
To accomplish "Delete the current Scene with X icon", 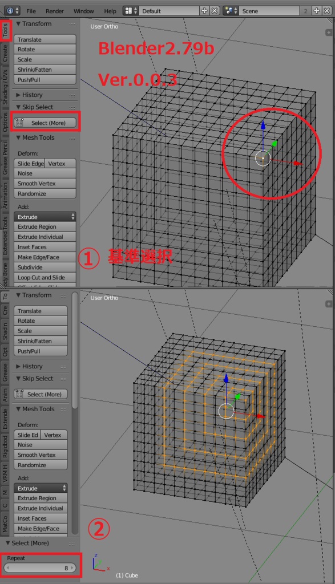I will (x=326, y=11).
